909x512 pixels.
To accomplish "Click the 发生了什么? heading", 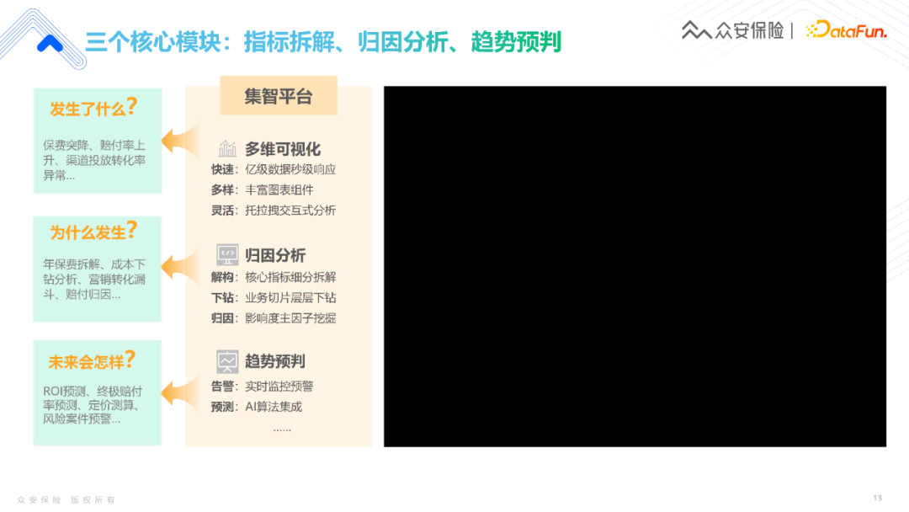I will point(93,107).
